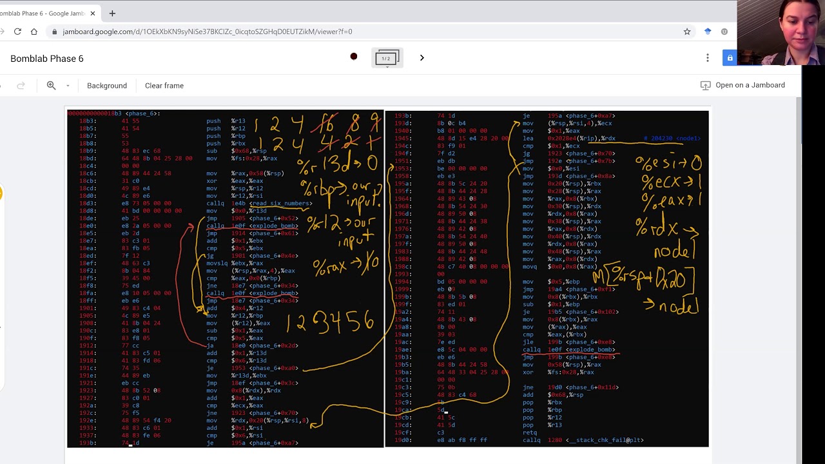Image resolution: width=825 pixels, height=464 pixels.
Task: Open the gray round extension icon
Action: [x=724, y=32]
